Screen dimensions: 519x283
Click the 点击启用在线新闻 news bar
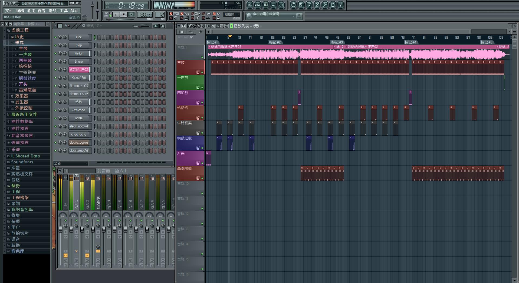tap(274, 16)
